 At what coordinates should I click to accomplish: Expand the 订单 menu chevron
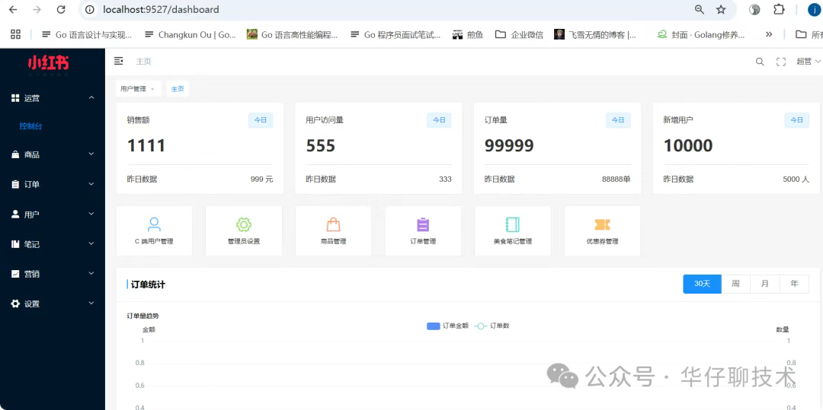click(x=91, y=184)
